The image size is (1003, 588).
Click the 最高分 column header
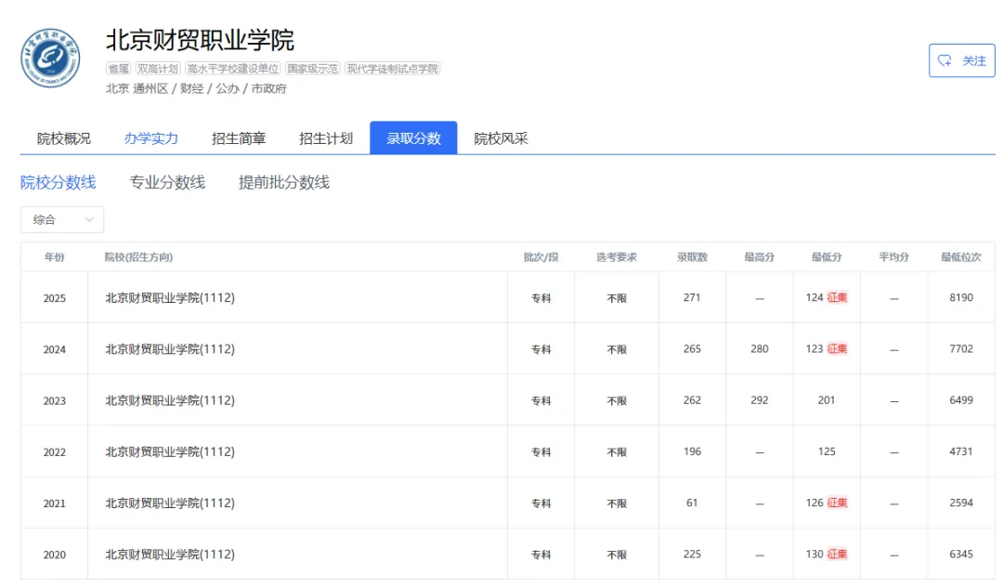(x=760, y=257)
